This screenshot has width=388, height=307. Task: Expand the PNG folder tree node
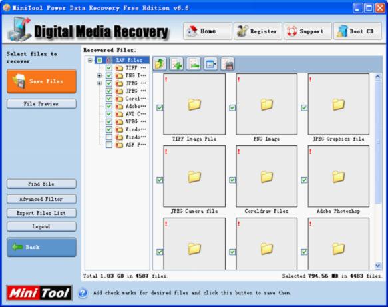tap(99, 75)
